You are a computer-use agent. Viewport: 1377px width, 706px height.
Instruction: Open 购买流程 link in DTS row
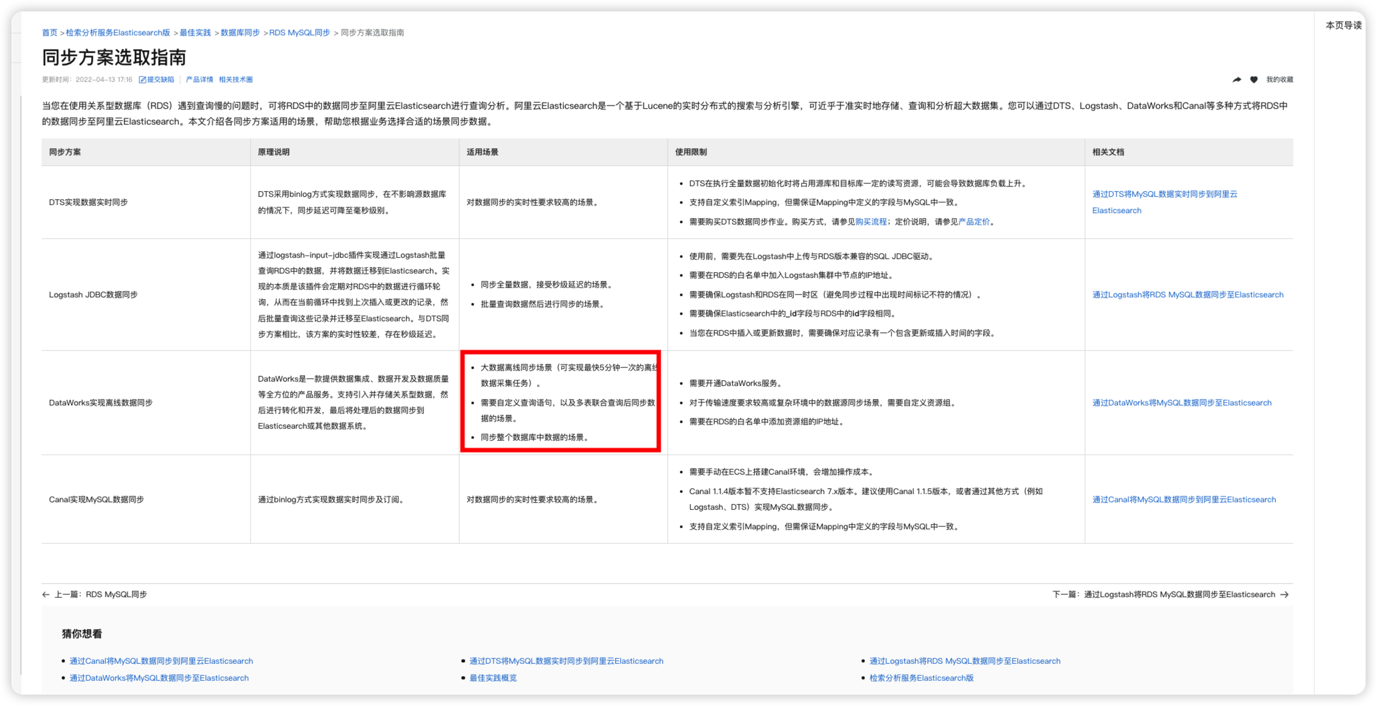870,222
